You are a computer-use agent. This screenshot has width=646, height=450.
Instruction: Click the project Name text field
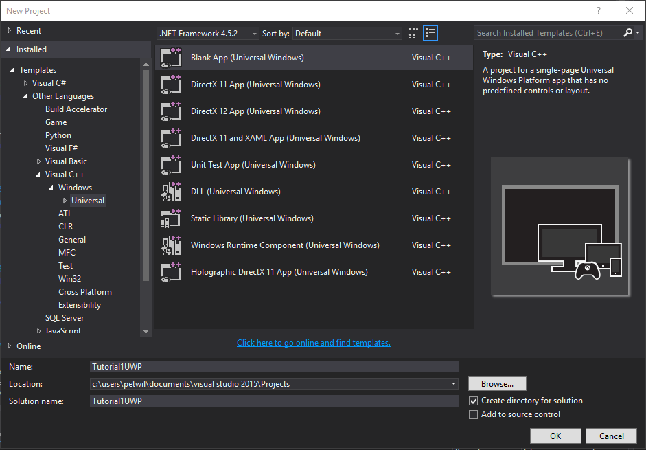(274, 367)
